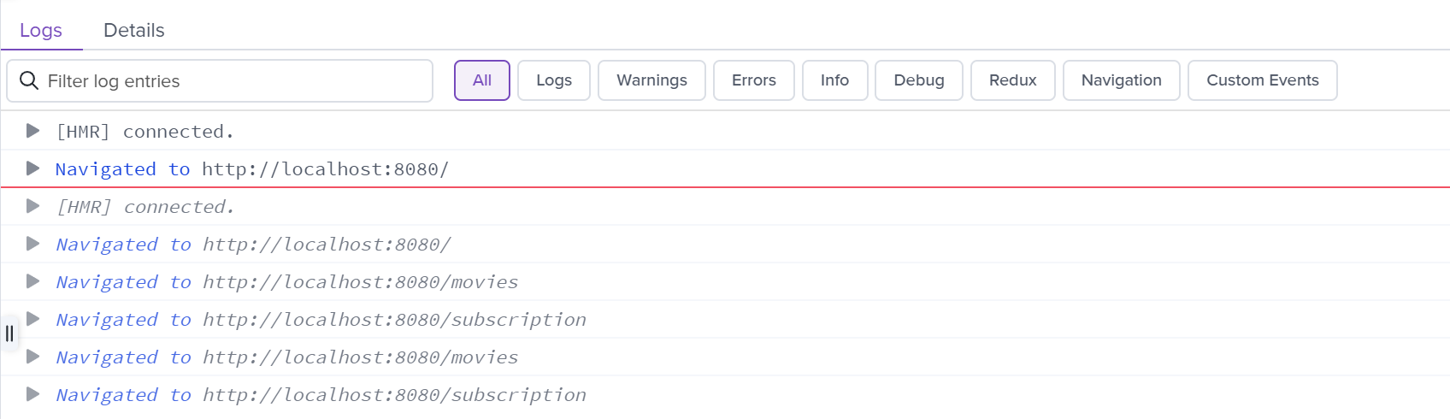Show only Debug entries
Image resolution: width=1450 pixels, height=419 pixels.
919,80
